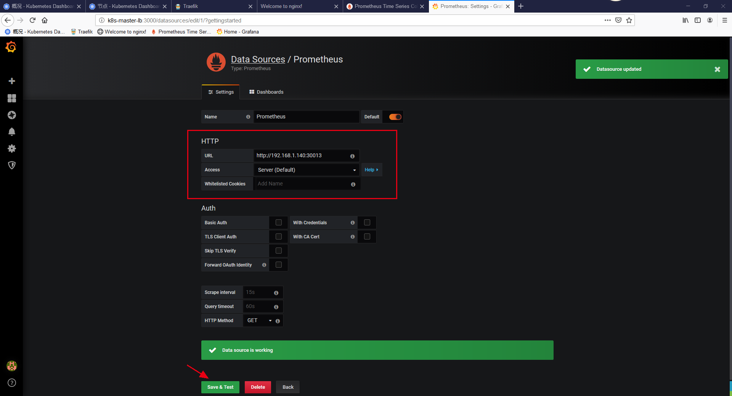
Task: Edit the HTTP URL input field
Action: coord(306,156)
